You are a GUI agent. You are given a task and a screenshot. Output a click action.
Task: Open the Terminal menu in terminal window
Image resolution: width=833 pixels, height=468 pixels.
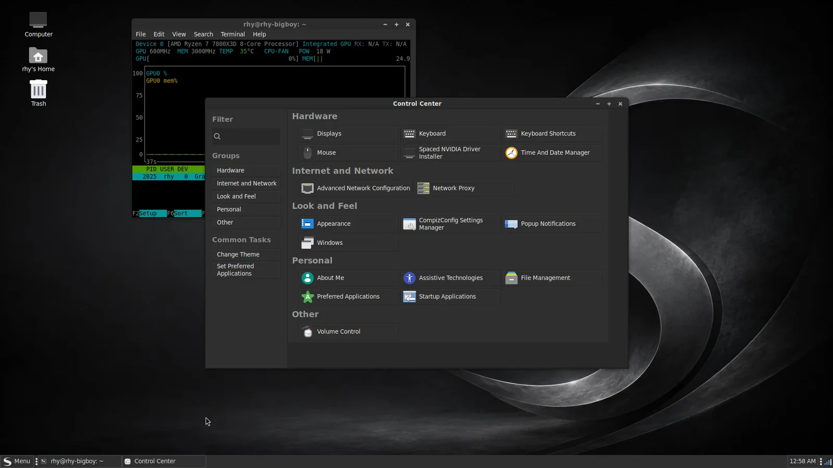[233, 34]
